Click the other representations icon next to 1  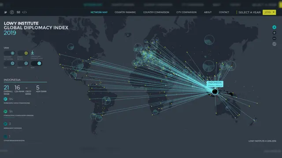coord(5,136)
